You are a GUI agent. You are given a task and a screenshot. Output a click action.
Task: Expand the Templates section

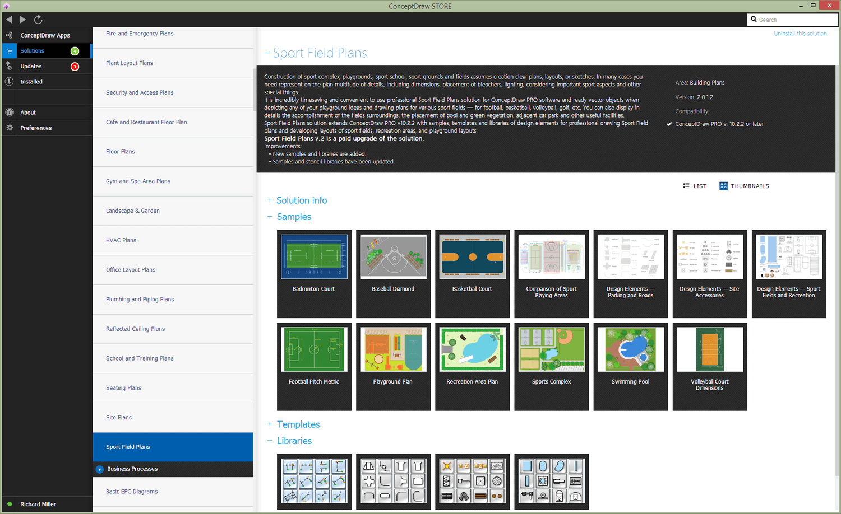tap(270, 424)
